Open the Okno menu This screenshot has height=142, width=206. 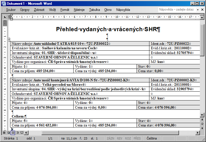point(108,10)
